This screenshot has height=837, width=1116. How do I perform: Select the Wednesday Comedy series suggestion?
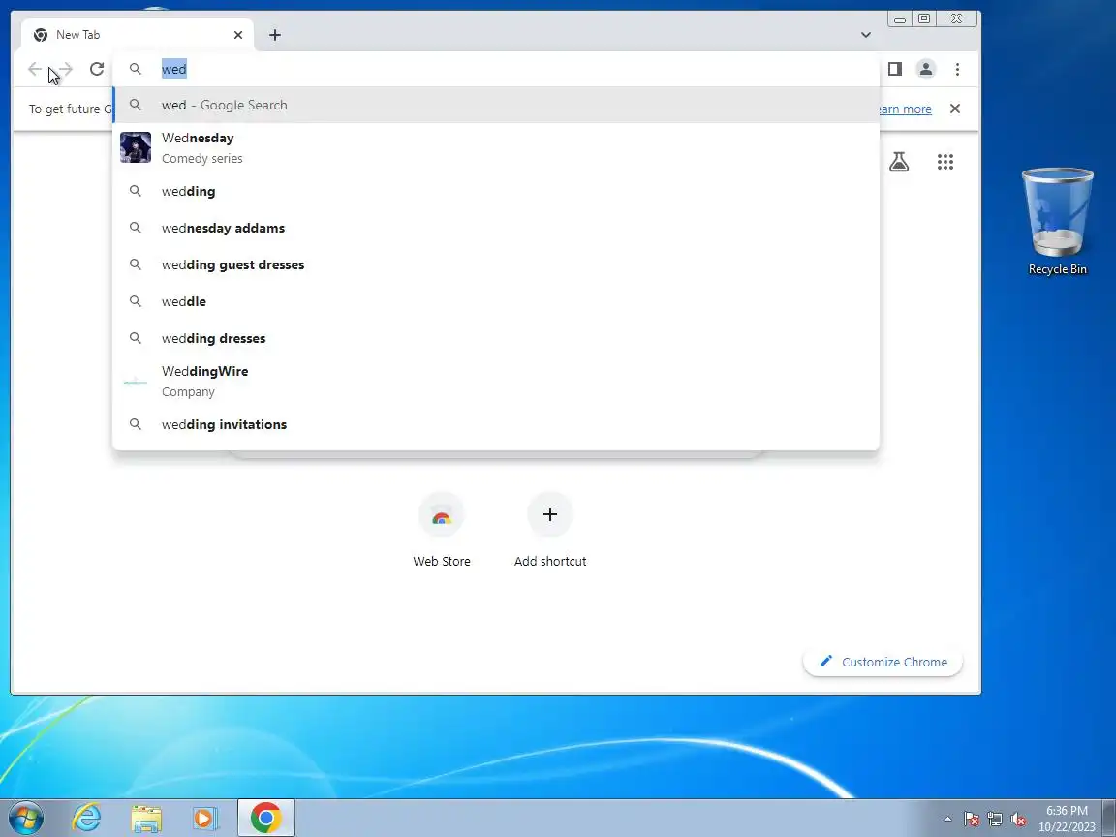[496, 148]
